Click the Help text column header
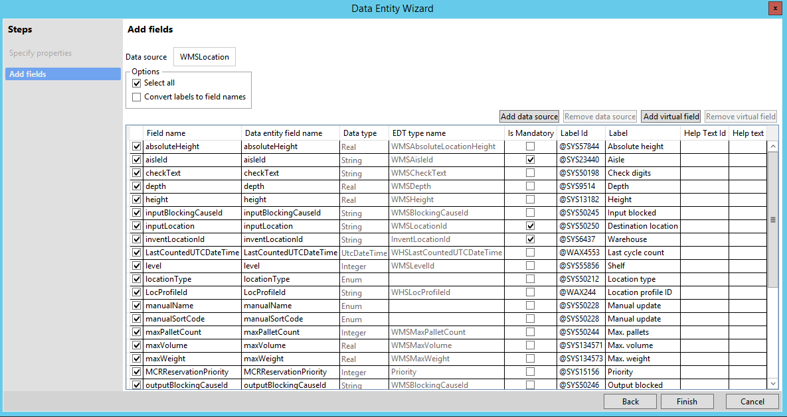The height and width of the screenshot is (417, 787). pyautogui.click(x=748, y=133)
